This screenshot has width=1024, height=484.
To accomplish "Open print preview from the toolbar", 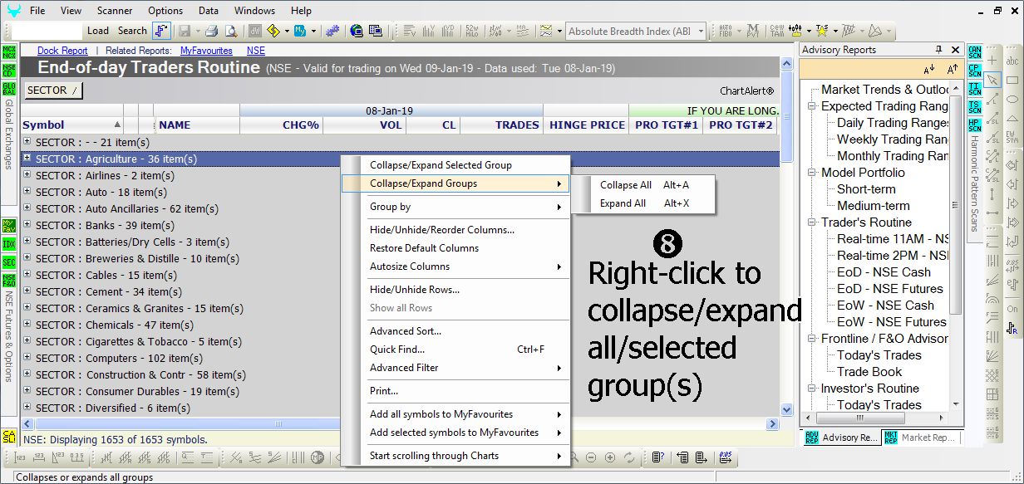I will pos(231,31).
